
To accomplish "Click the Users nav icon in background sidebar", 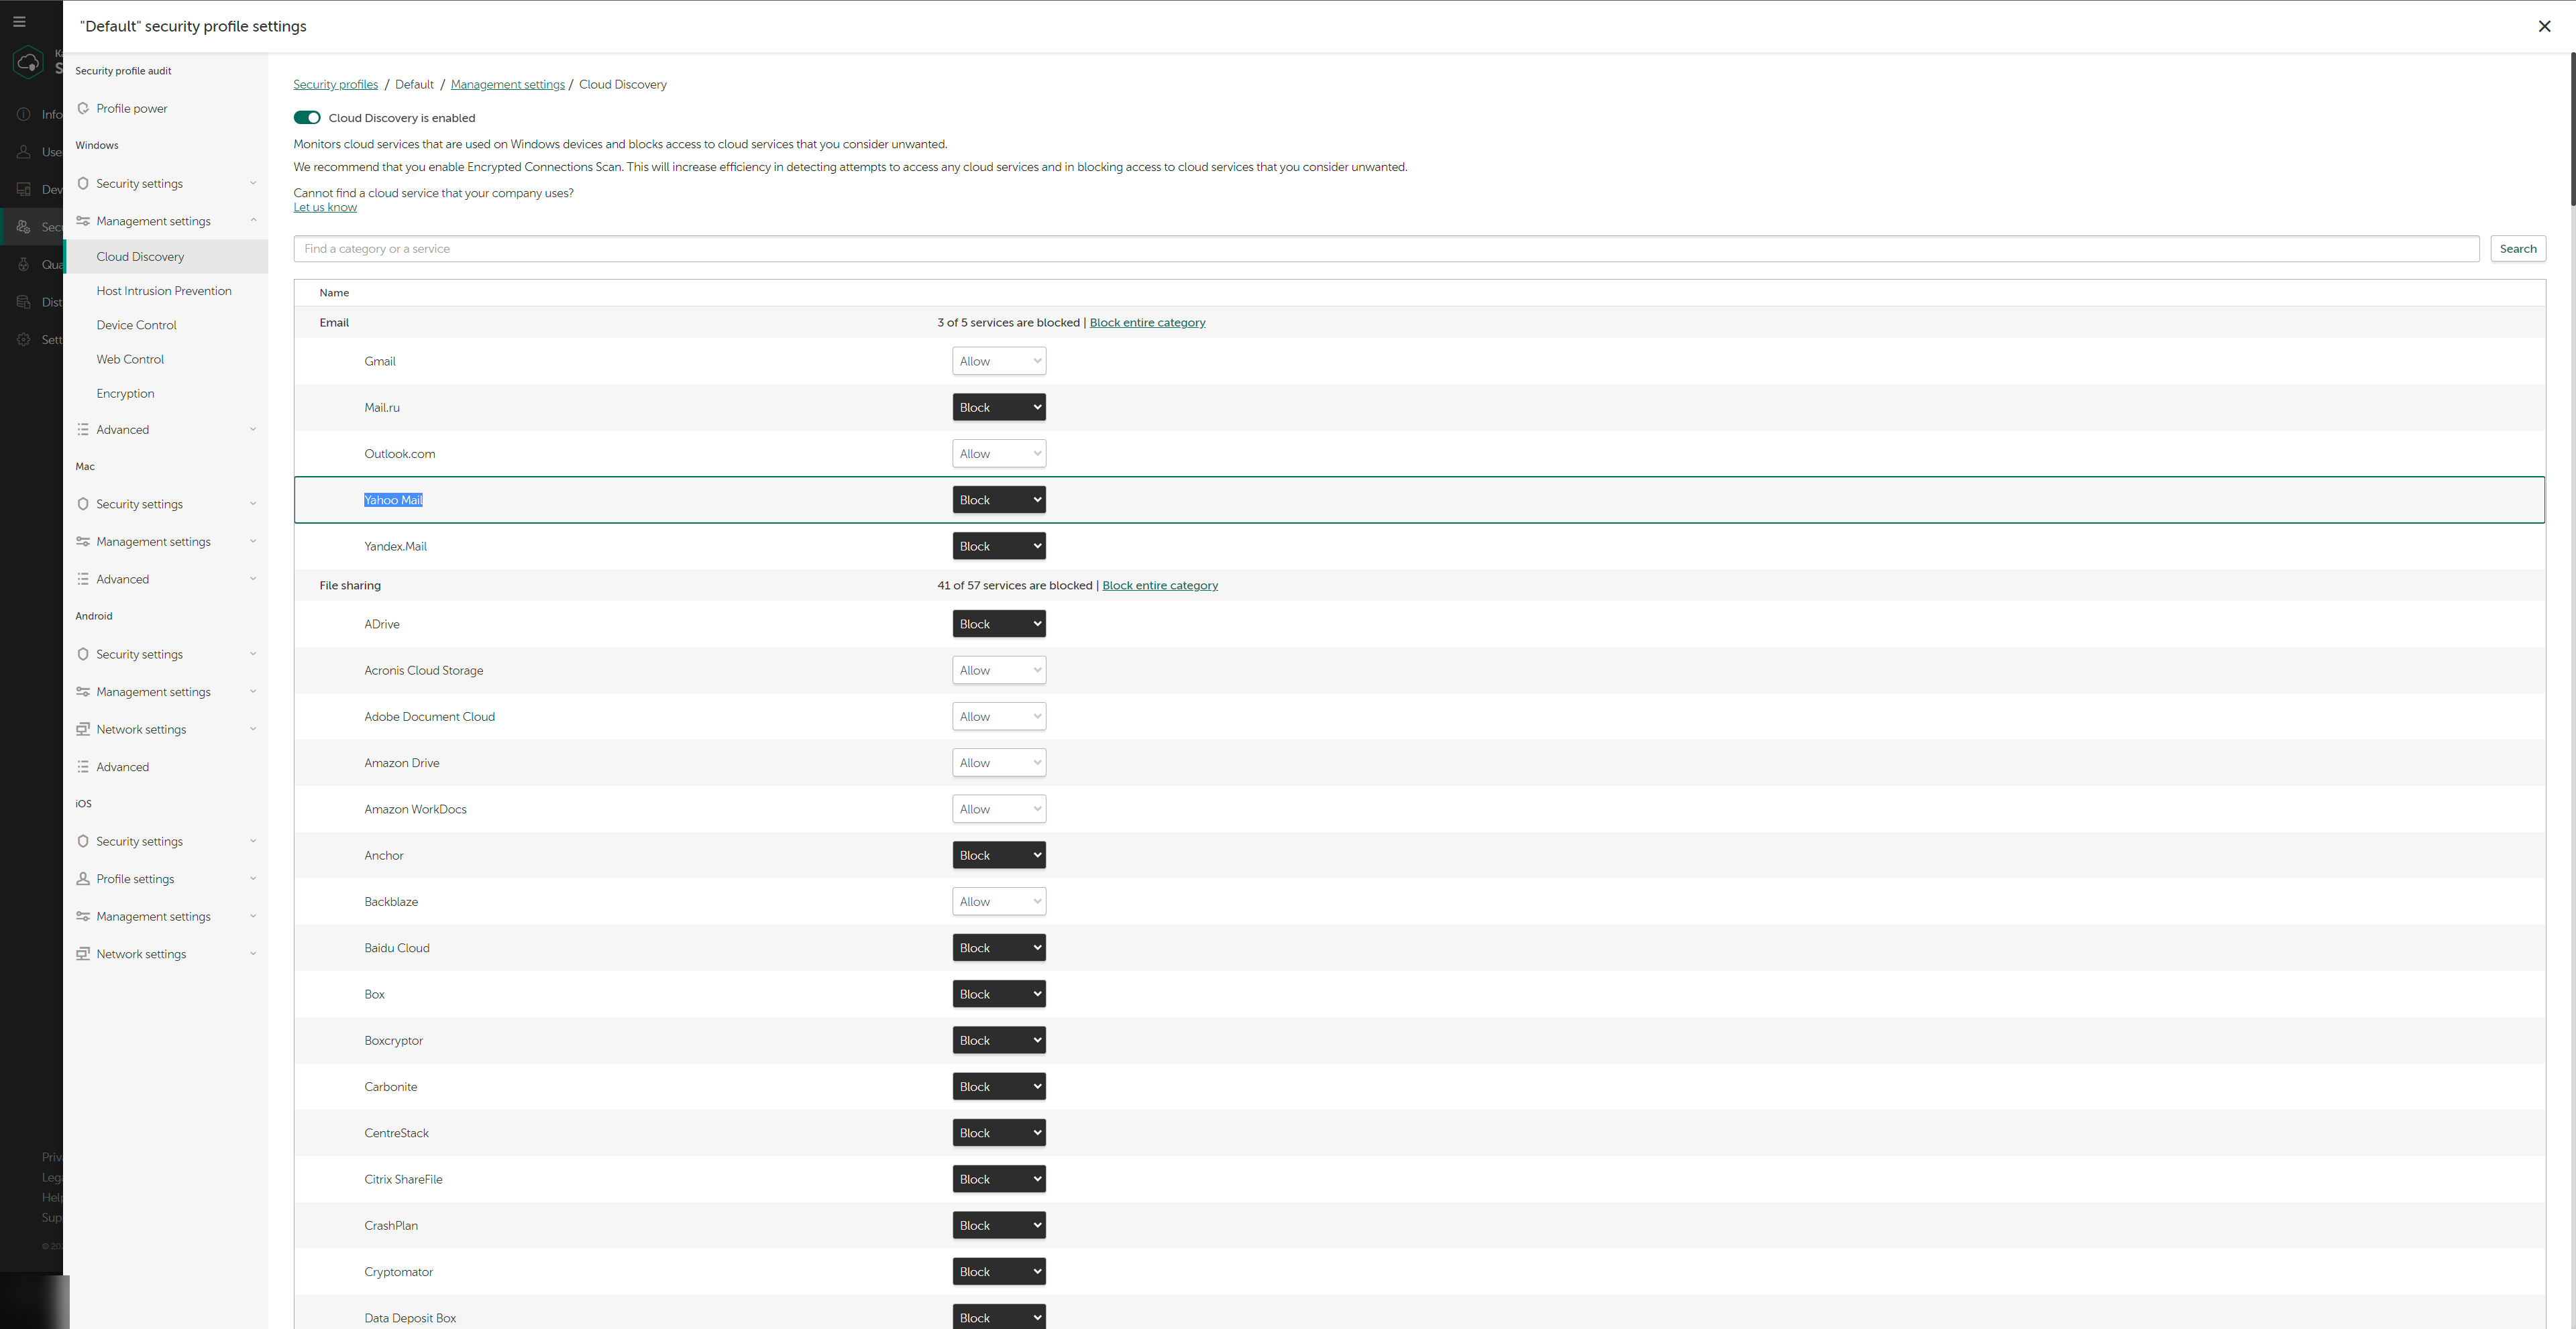I will [x=23, y=152].
